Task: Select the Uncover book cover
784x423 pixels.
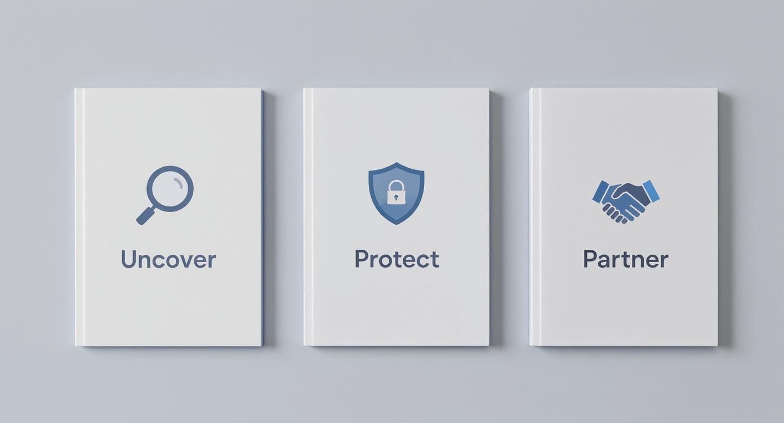Action: [x=168, y=217]
